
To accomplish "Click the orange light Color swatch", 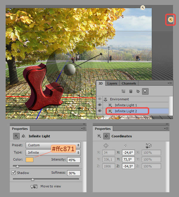I will pos(30,160).
